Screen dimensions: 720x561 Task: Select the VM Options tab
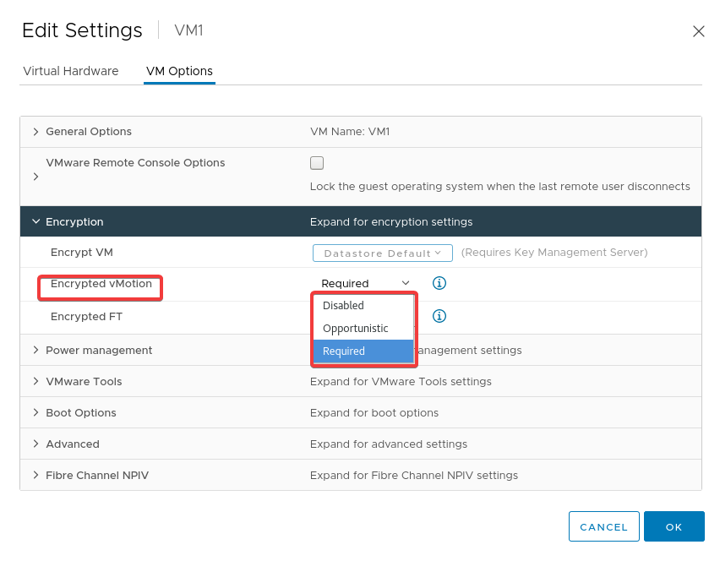tap(179, 71)
